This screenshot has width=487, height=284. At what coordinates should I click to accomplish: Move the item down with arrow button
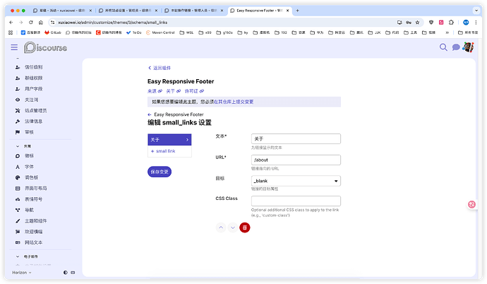click(x=232, y=227)
